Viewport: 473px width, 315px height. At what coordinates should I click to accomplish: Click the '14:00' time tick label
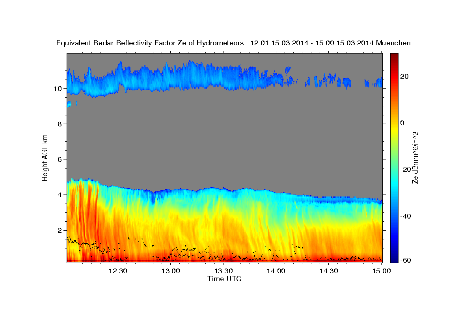(276, 271)
